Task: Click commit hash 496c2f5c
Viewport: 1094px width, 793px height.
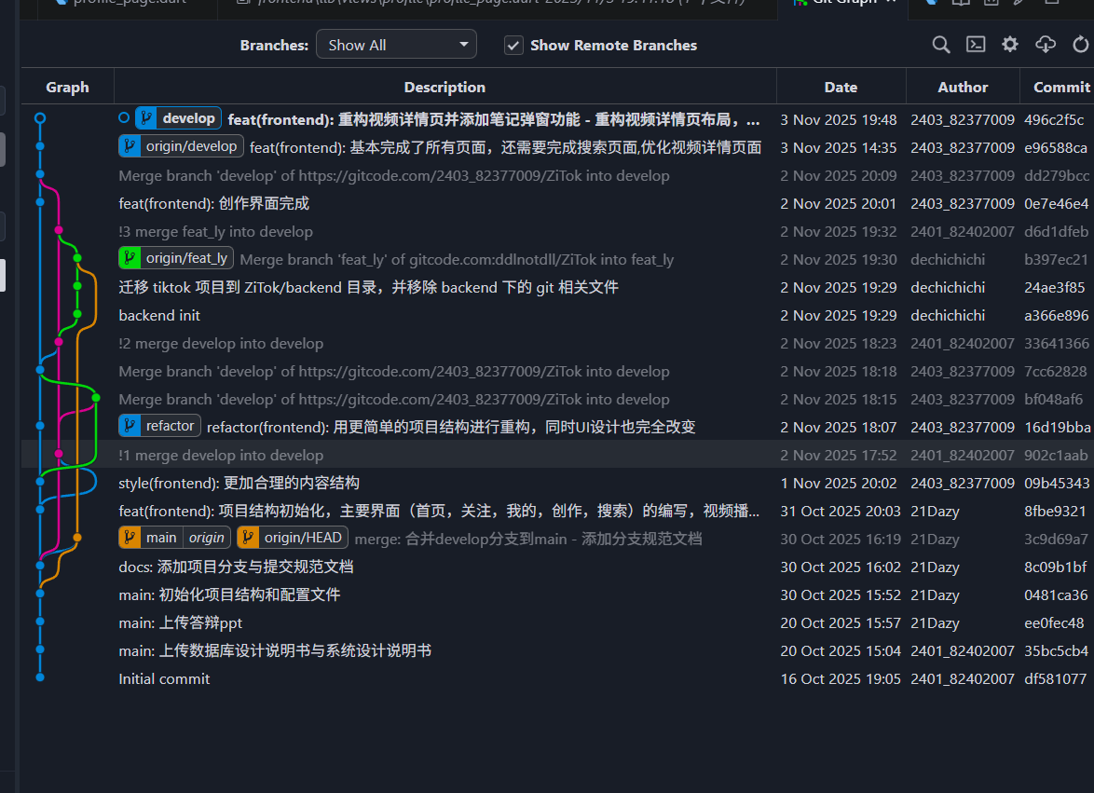Action: (1054, 120)
